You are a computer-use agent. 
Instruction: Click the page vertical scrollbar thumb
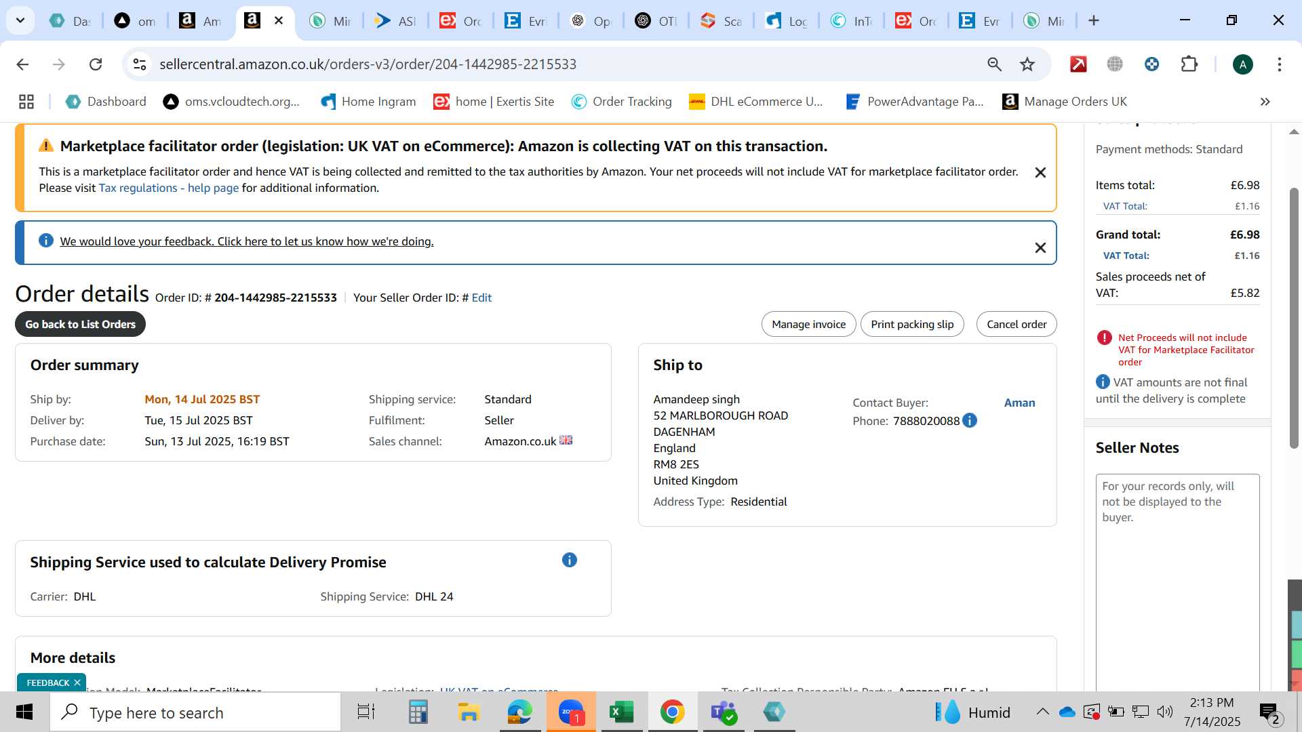(1294, 317)
